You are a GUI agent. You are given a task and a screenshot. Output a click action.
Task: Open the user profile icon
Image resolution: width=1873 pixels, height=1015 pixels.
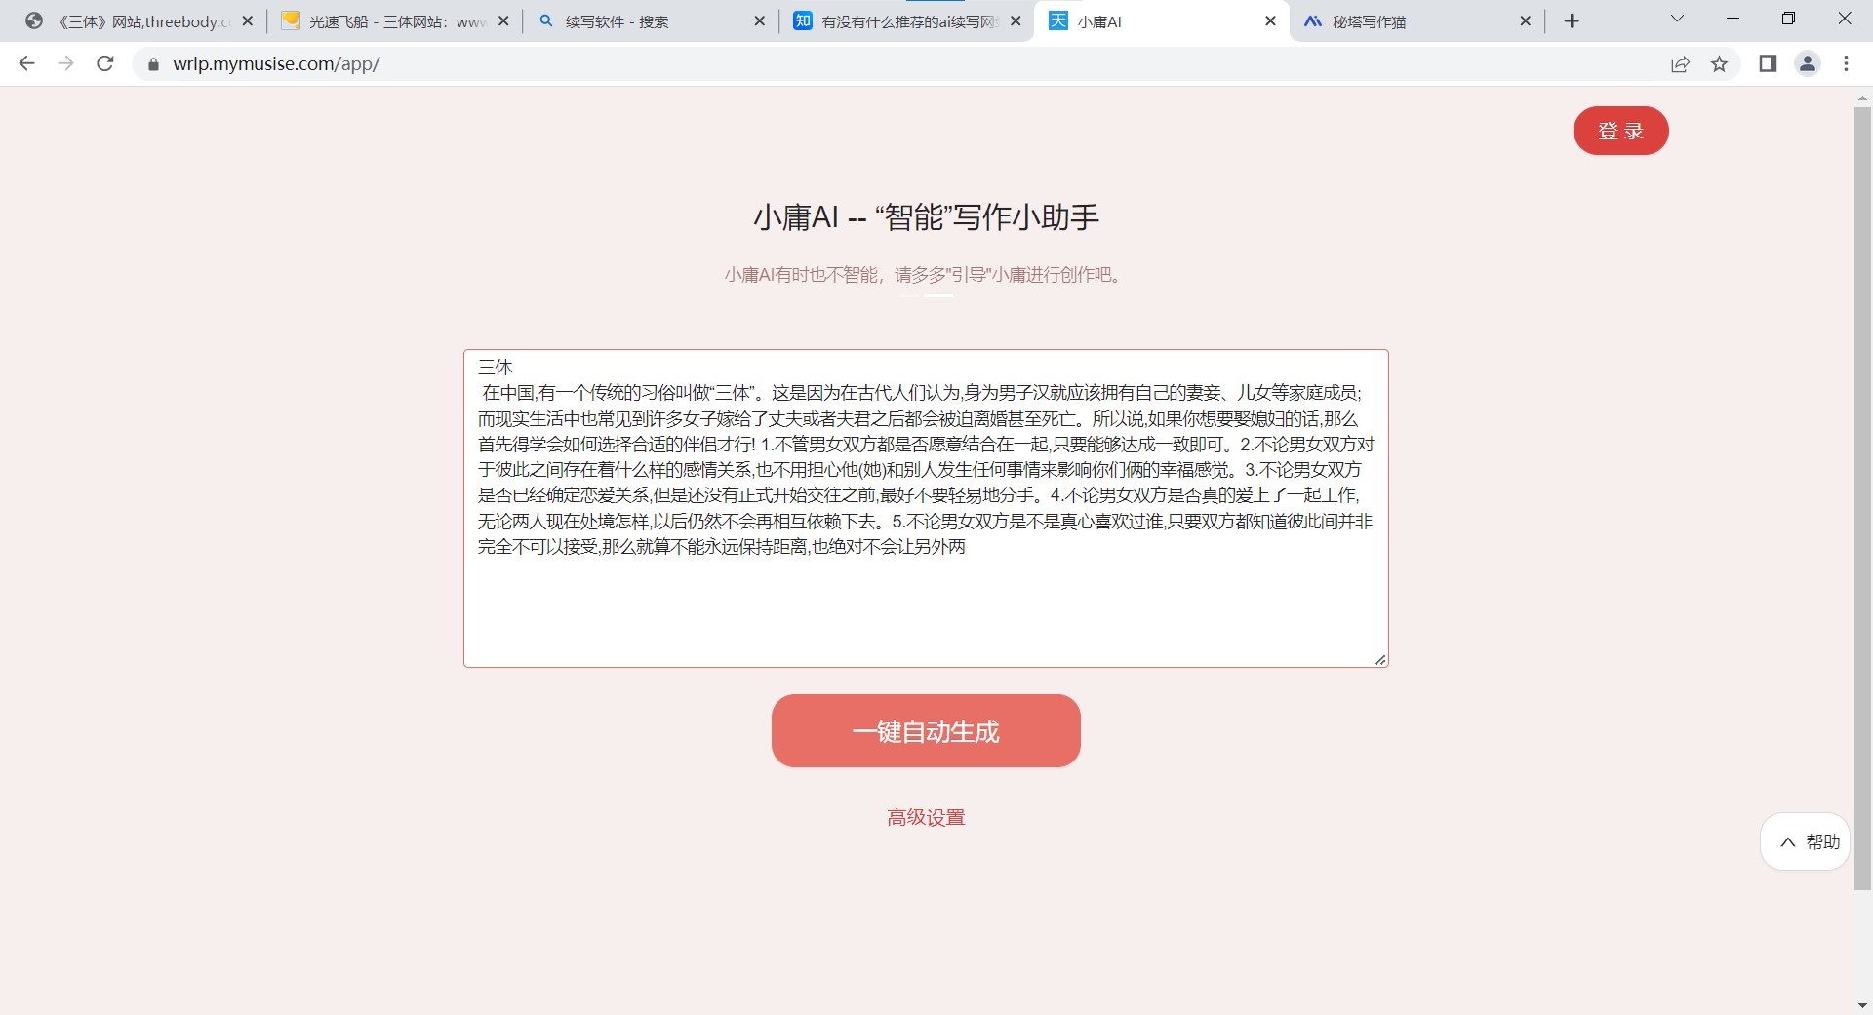(x=1808, y=63)
